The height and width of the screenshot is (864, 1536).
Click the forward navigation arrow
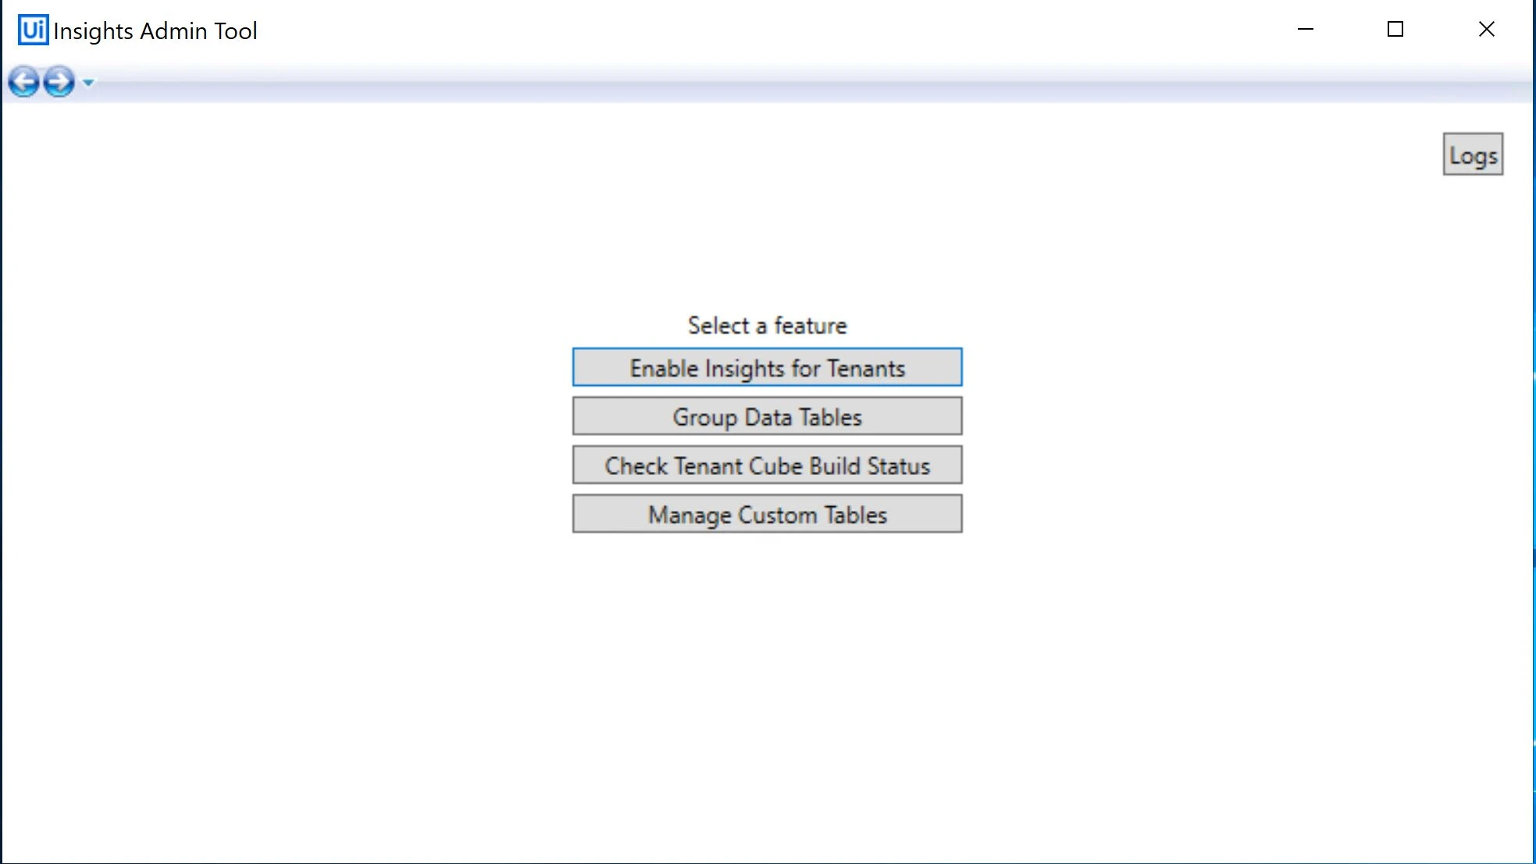tap(59, 81)
